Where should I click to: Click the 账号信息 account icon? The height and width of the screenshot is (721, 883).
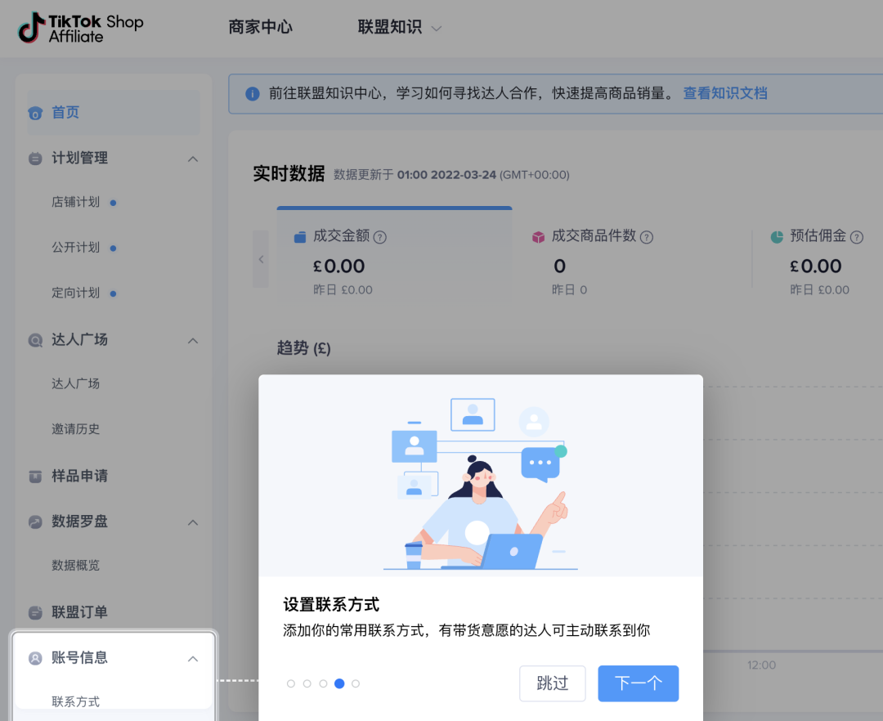pyautogui.click(x=34, y=657)
